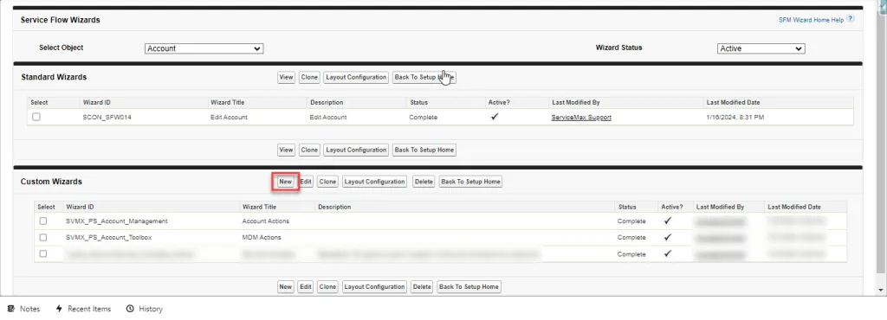Select checkbox for SVMX_PS_Account_Management wizard
Viewport: 887px width, 320px height.
click(43, 221)
